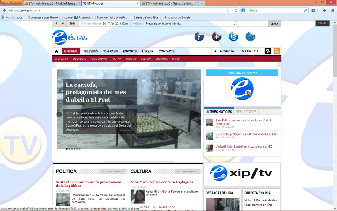Viewport: 337px width, 211px height.
Task: Click 'Escriure un co...' comment link
Action: (x=167, y=207)
